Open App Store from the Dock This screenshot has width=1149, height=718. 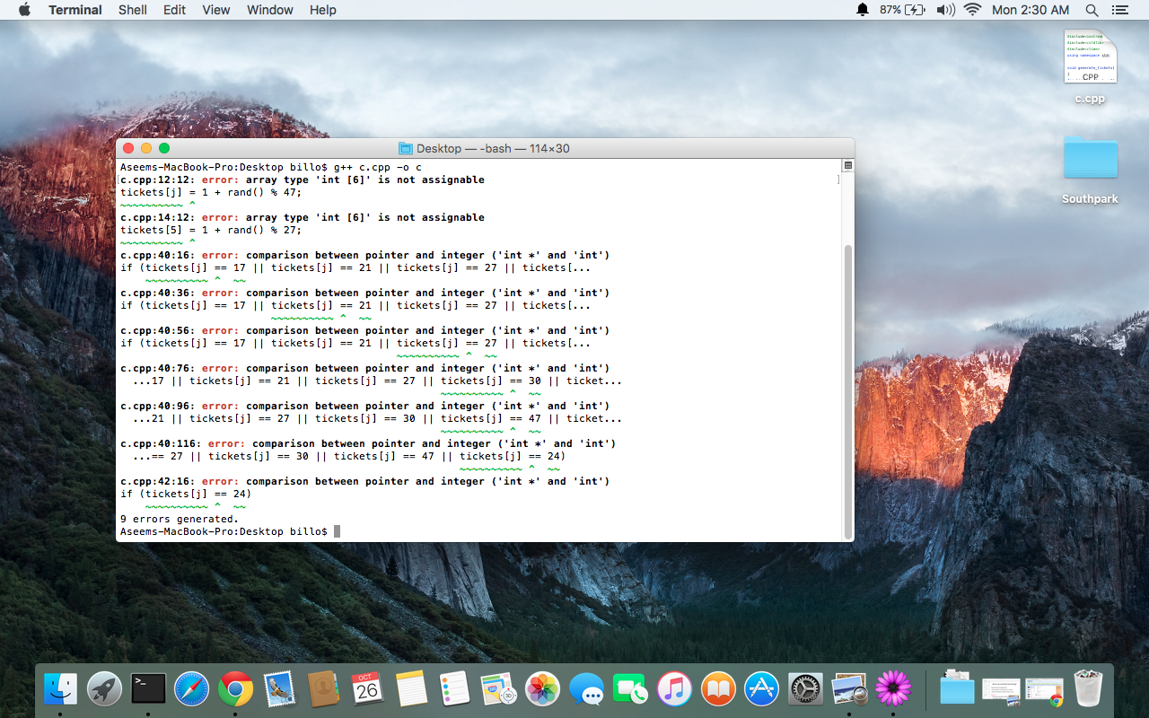pos(761,689)
